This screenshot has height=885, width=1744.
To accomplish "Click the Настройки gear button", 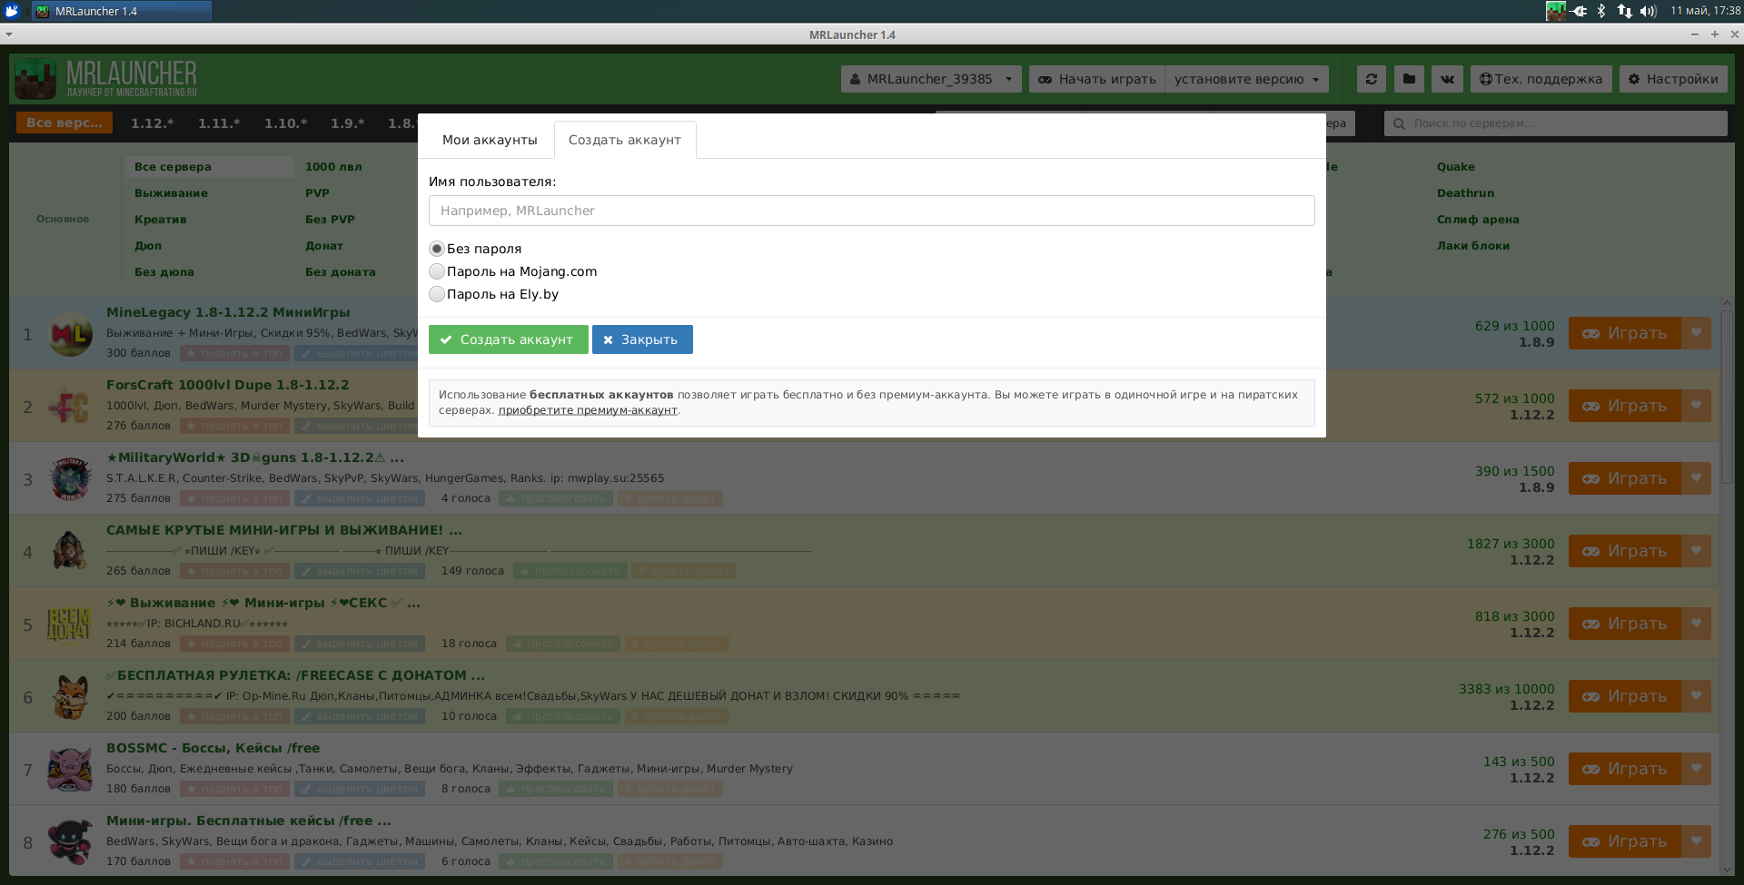I will pos(1673,79).
